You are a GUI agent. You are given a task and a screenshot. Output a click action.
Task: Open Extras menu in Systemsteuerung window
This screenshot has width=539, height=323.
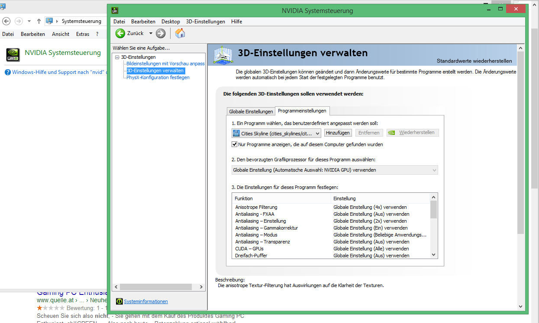pyautogui.click(x=82, y=34)
